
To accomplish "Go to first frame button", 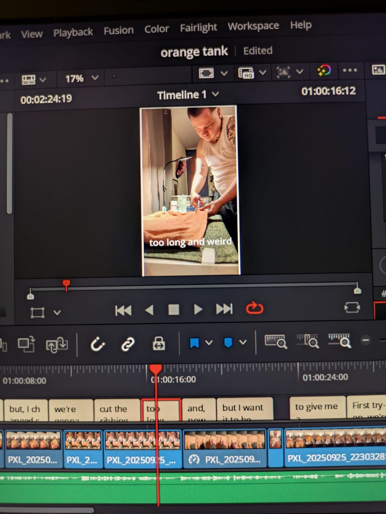I will point(123,310).
